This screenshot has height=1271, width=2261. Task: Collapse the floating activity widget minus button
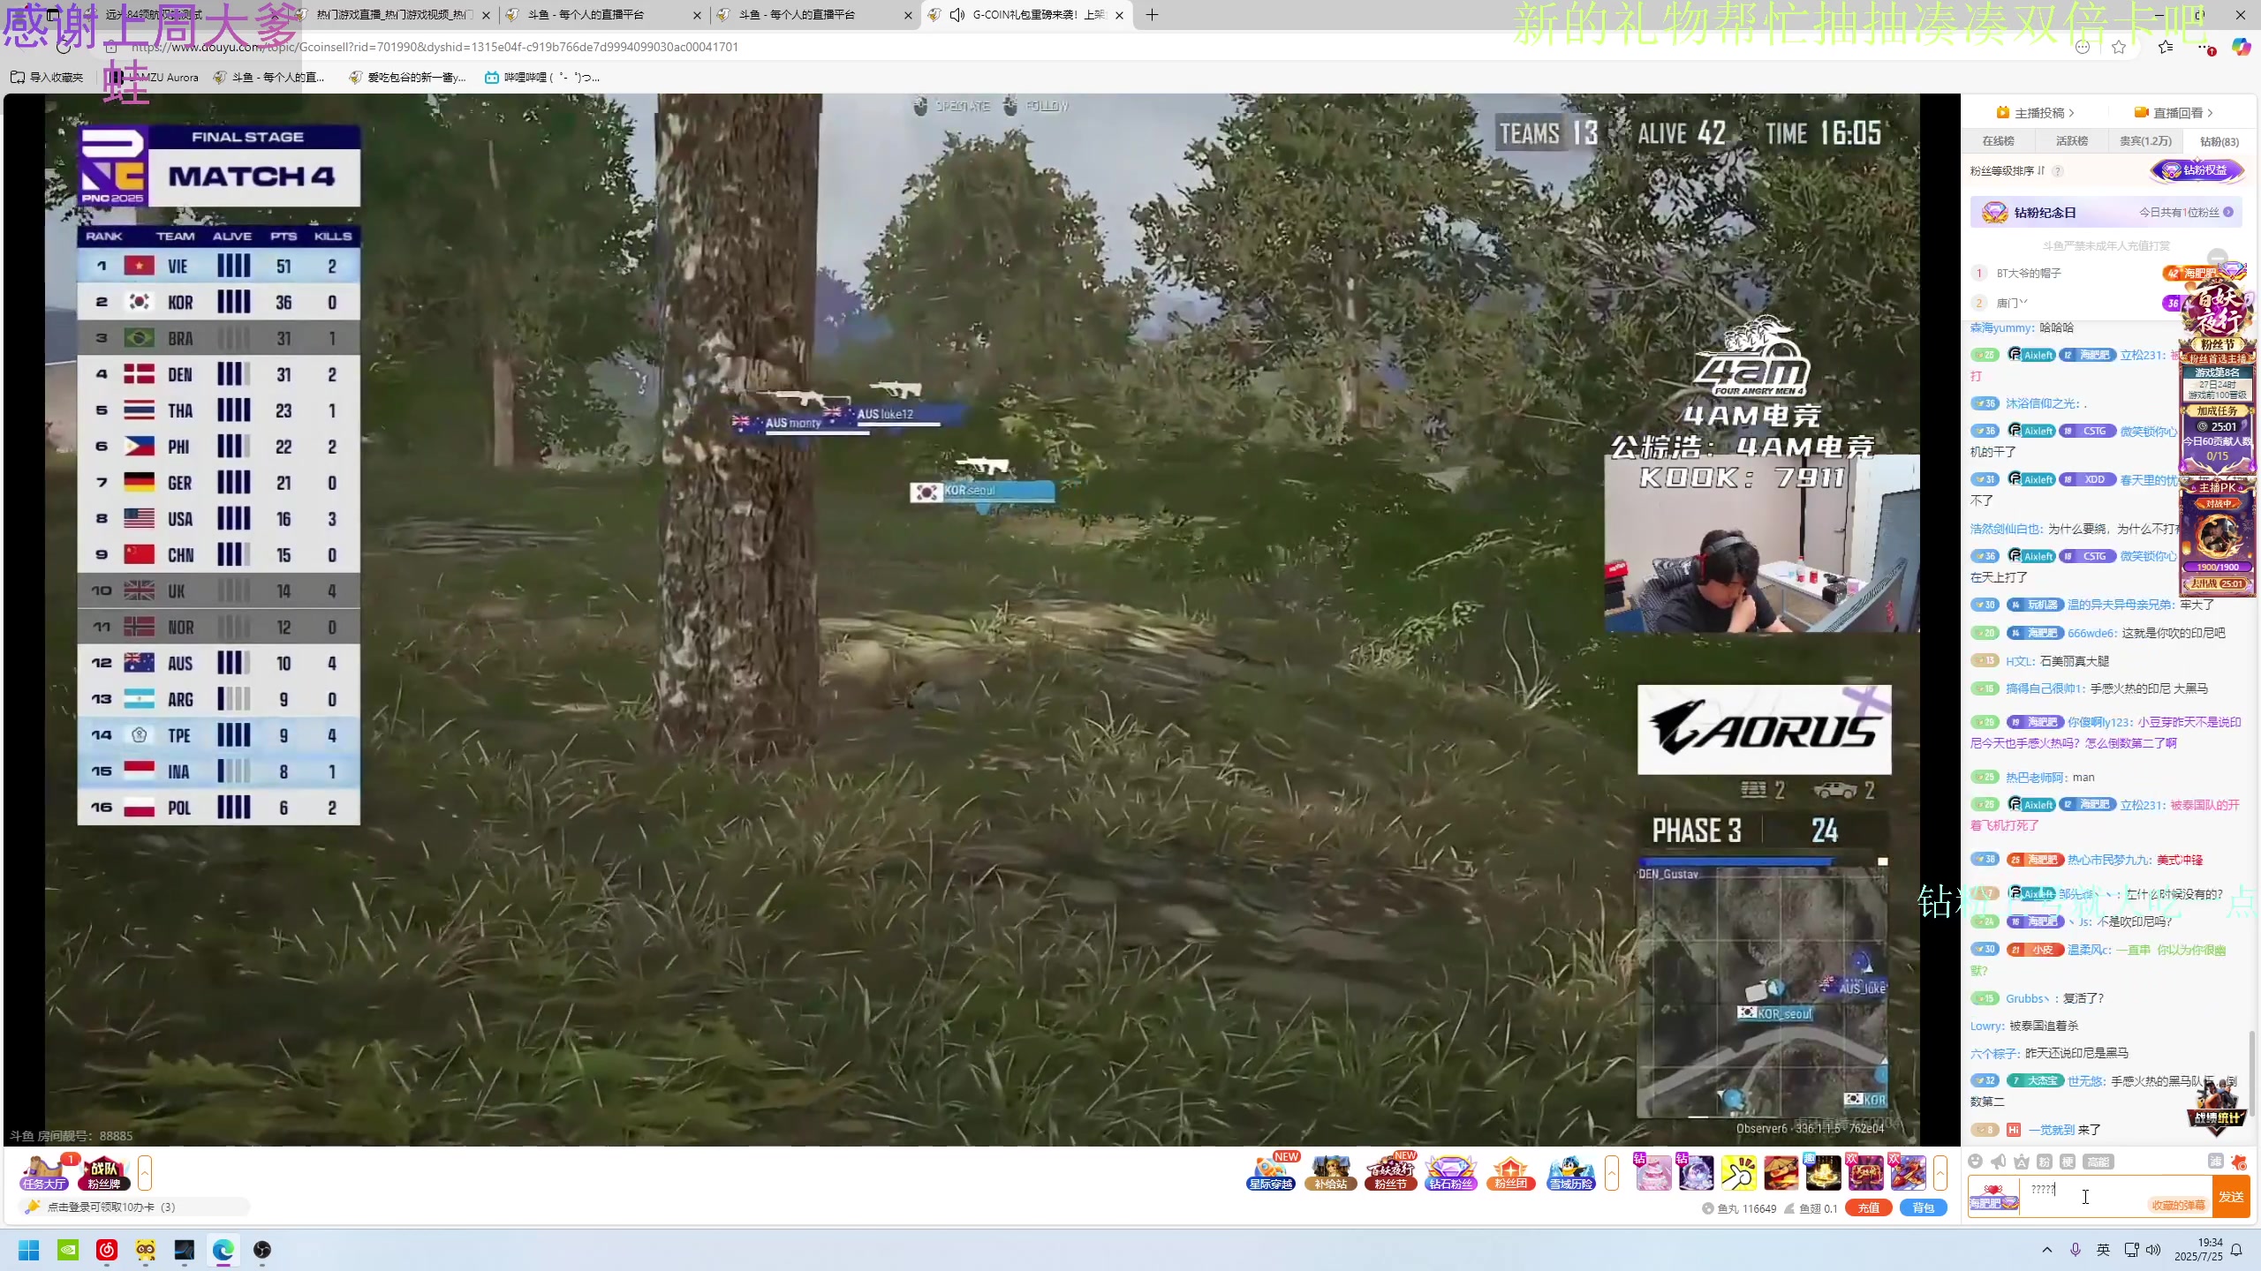2218,259
